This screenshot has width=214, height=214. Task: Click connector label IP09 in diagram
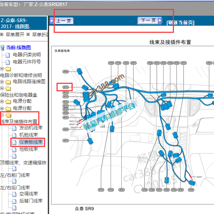click(65, 72)
